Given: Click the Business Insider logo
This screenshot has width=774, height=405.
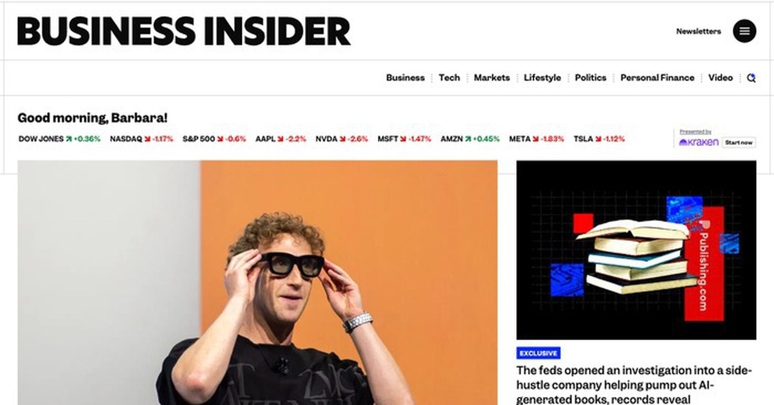Looking at the screenshot, I should point(184,32).
